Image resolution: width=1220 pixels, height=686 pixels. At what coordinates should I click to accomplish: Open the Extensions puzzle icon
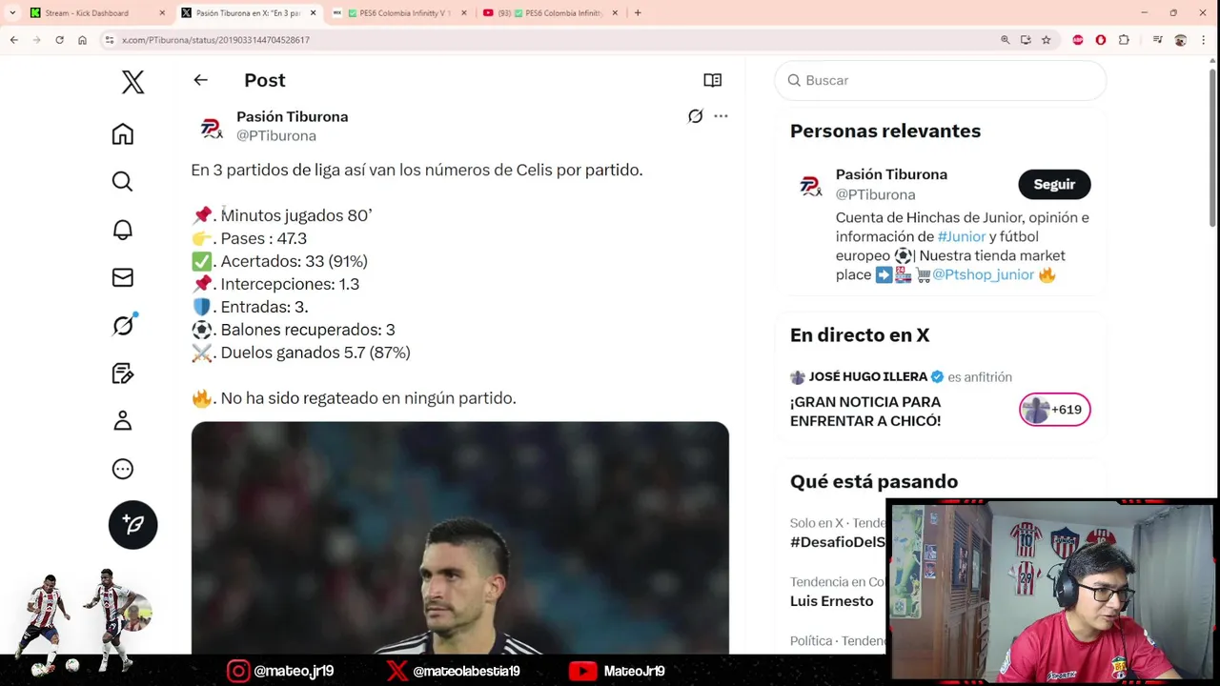pos(1124,40)
